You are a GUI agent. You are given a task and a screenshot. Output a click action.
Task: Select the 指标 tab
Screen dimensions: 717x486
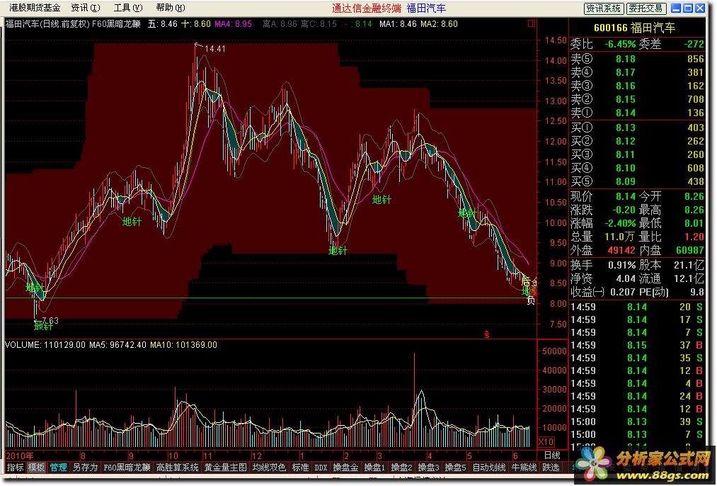15,468
